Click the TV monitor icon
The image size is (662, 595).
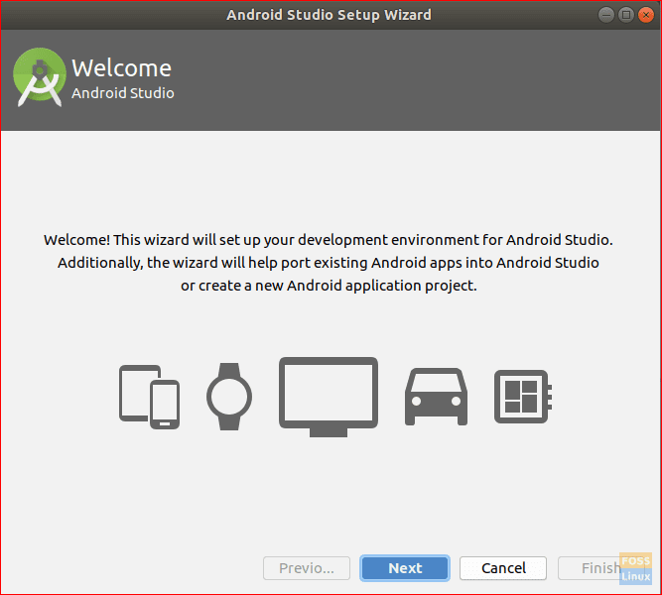(x=329, y=397)
